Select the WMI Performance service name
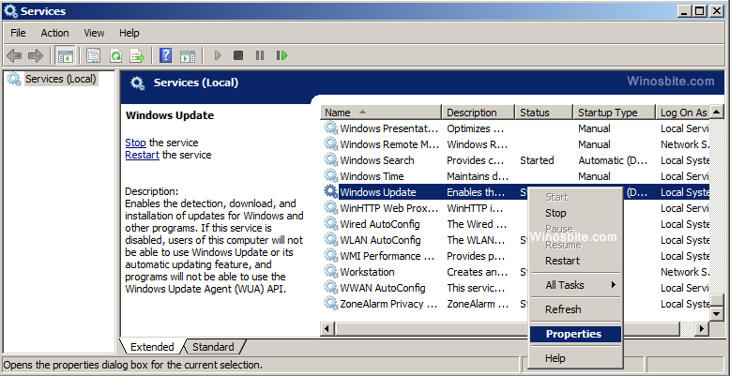 coord(388,256)
